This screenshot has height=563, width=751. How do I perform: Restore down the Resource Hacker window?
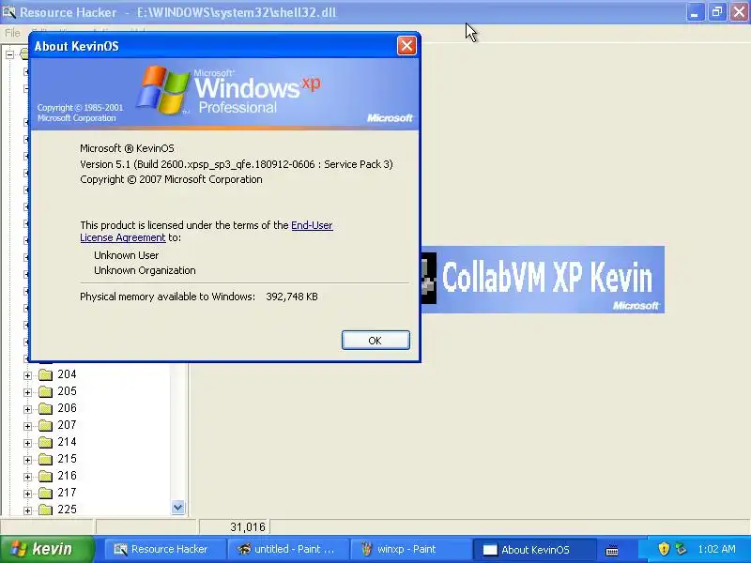[x=717, y=12]
